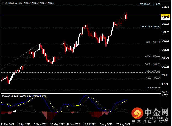
Task: Click the 105.50 price axis value
Action: click(x=166, y=41)
